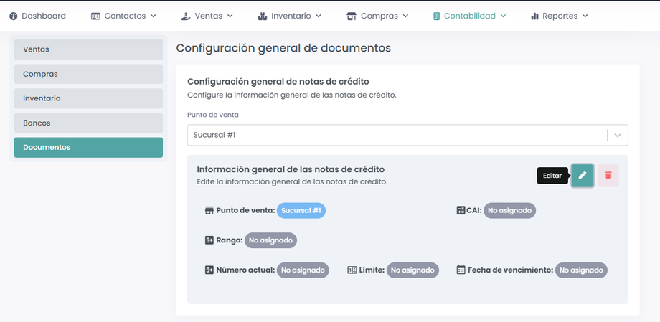Click the Dashboard globe icon

click(x=13, y=16)
